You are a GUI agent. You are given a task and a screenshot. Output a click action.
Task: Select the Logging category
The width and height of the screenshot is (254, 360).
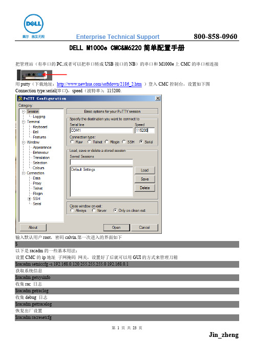(39, 116)
